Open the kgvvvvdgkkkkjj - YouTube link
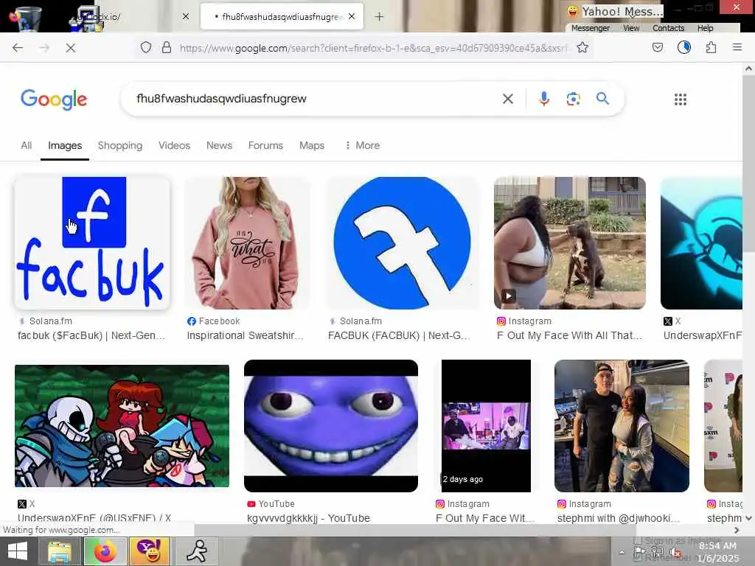 point(308,518)
